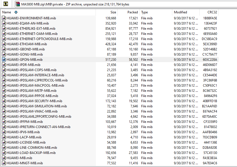Select the HUAWEI-EQAM-AN-MIB.mib file icon
This screenshot has width=237, height=167.
(x=4, y=23)
